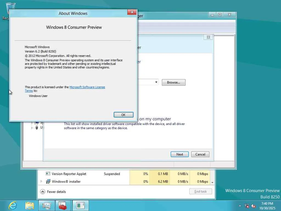
Task: Click the End task button
Action: [x=201, y=191]
